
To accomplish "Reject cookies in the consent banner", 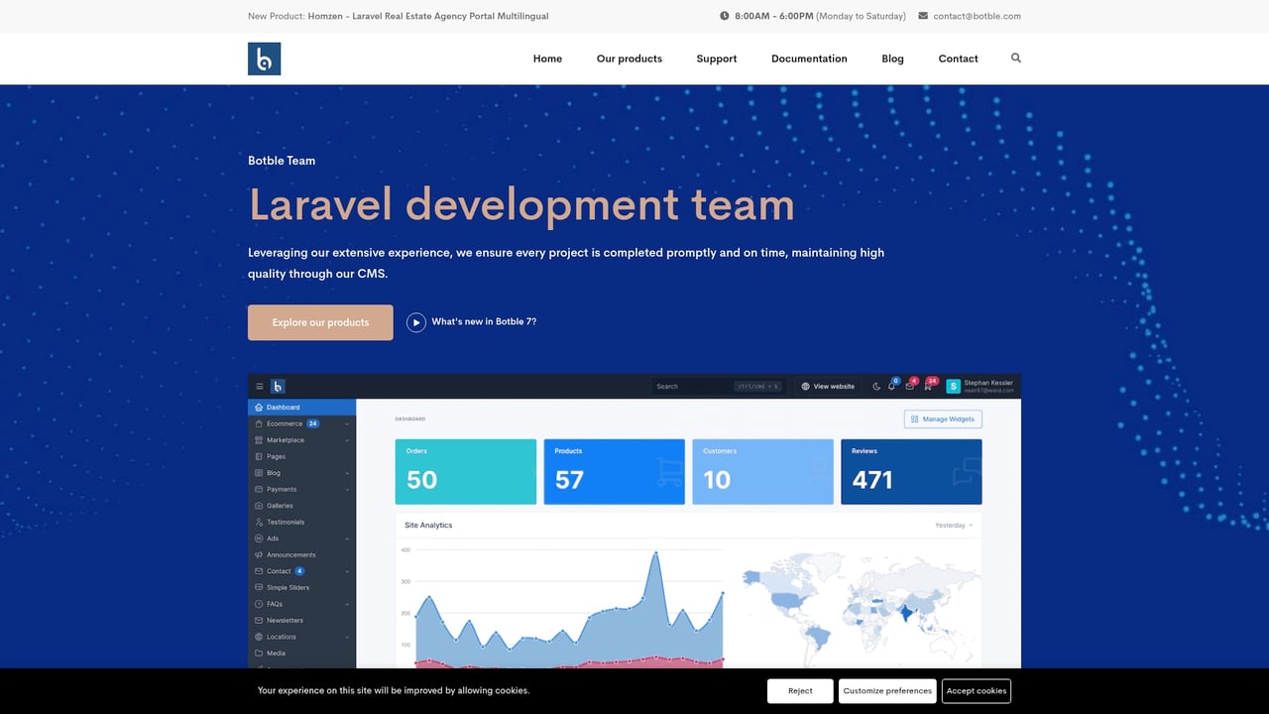I will pos(799,690).
